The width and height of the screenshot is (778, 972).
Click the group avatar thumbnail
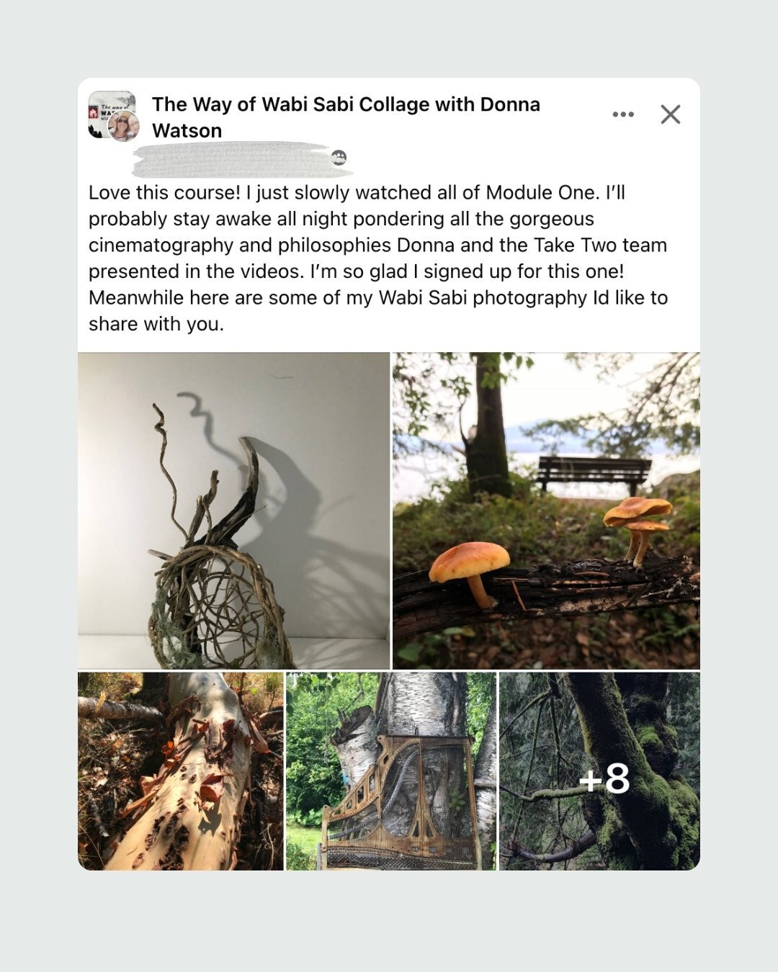click(112, 115)
